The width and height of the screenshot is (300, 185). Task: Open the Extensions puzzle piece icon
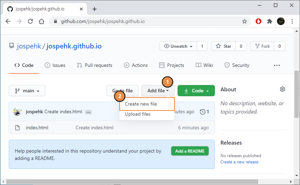pyautogui.click(x=270, y=21)
